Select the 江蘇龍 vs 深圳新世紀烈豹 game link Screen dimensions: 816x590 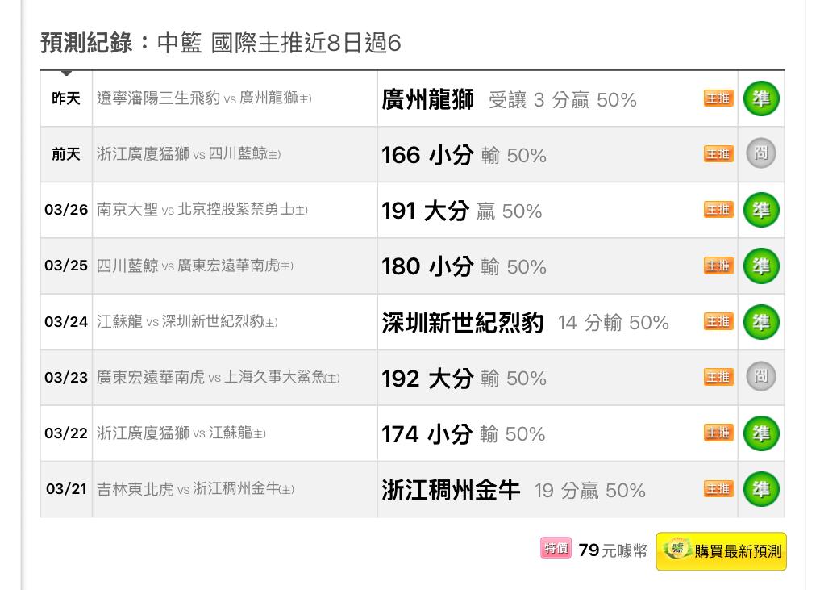point(187,321)
